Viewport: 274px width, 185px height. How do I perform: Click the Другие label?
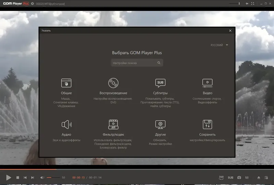pos(160,135)
